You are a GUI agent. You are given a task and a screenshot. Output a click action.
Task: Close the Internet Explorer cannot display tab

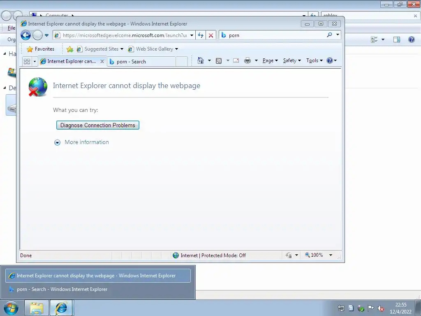tap(102, 61)
